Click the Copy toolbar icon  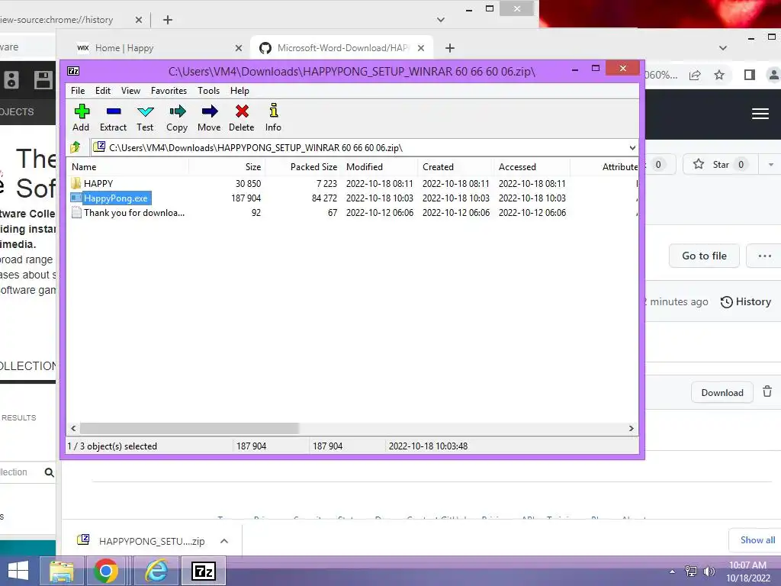177,118
